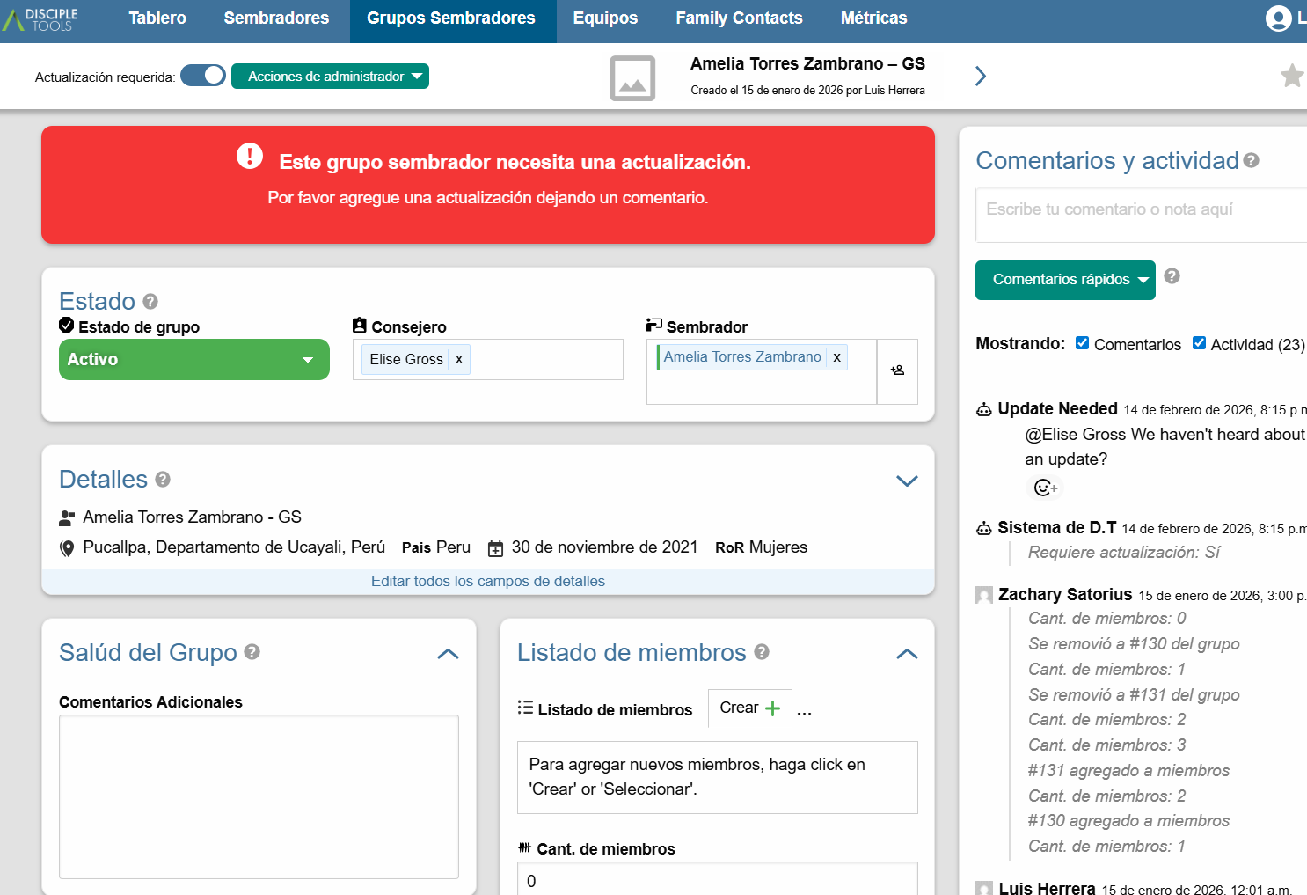Open the Activo group status dropdown
Screen dimensions: 1307x895
tap(193, 359)
